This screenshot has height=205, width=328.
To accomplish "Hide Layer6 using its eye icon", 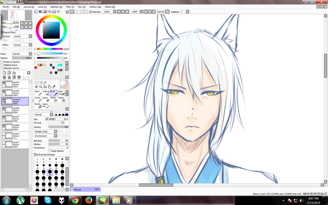I will tap(4, 126).
